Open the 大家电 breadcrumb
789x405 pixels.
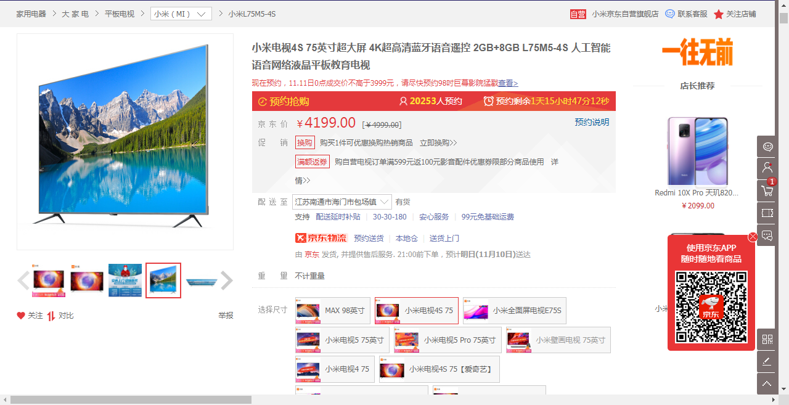coord(75,14)
